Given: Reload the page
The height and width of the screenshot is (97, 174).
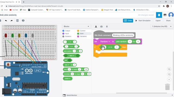Looking at the screenshot, I should click(2, 6).
